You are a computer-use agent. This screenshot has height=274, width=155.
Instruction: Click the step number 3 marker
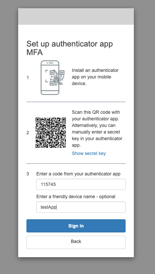coord(28,174)
